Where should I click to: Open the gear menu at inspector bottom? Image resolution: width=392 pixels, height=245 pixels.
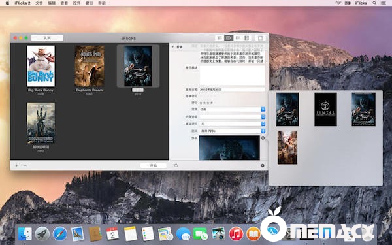point(263,165)
